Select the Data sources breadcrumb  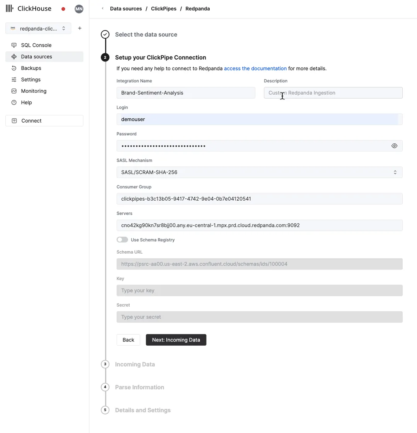[x=126, y=9]
